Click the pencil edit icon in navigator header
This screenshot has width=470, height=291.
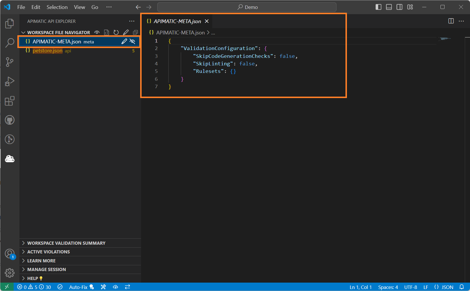(126, 32)
